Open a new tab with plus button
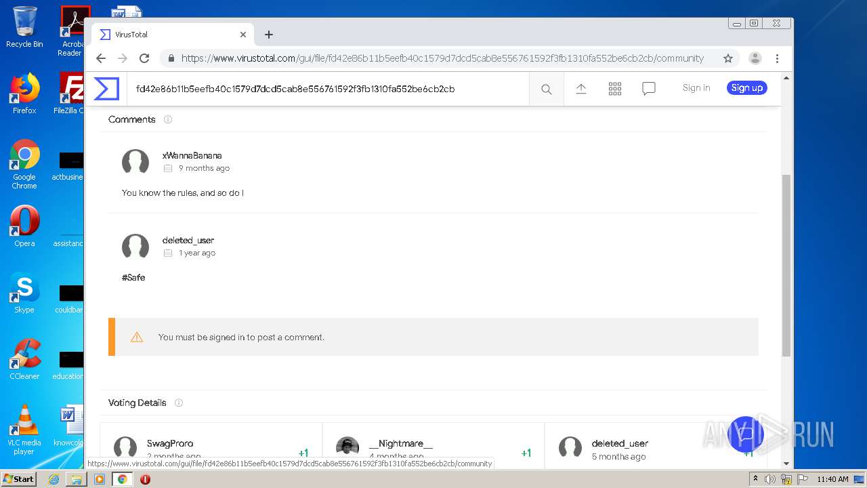Image resolution: width=867 pixels, height=488 pixels. click(269, 35)
